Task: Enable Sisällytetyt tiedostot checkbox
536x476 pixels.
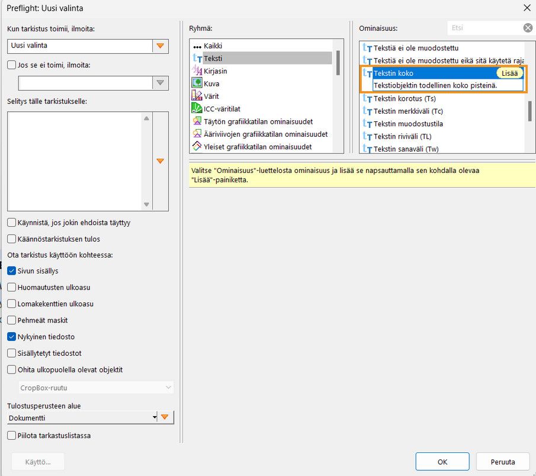Action: pos(11,353)
